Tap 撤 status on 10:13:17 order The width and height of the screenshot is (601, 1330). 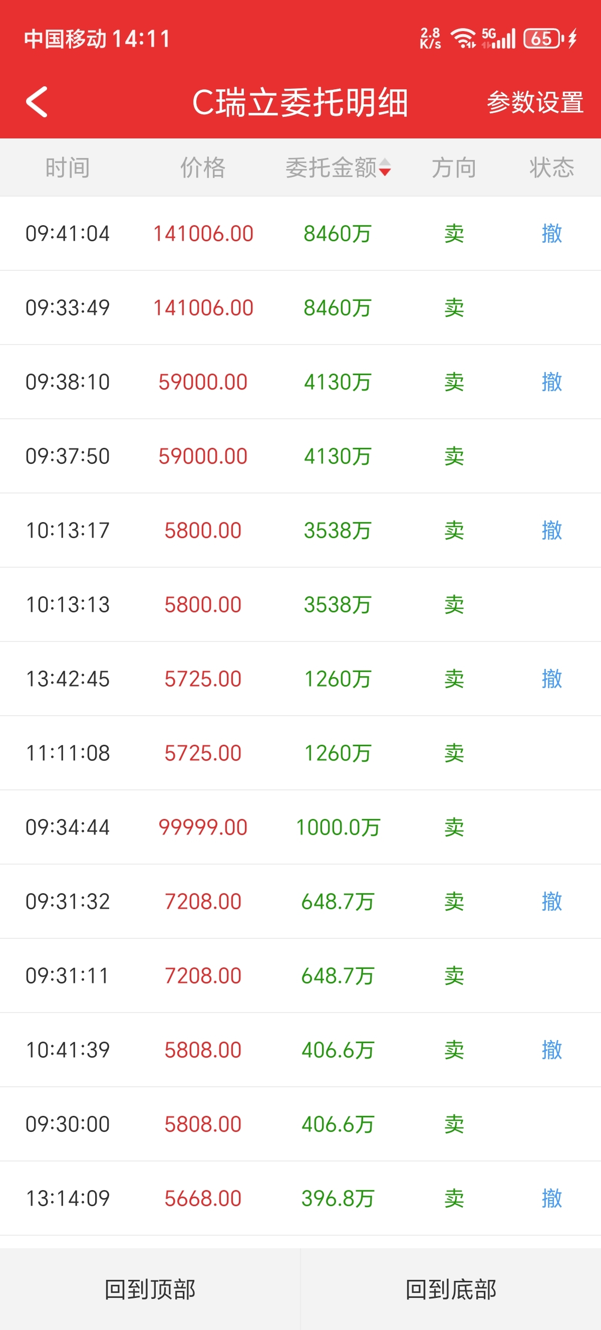click(x=551, y=530)
